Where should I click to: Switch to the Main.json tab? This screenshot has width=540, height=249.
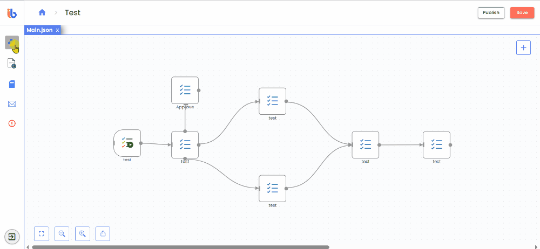click(x=39, y=30)
